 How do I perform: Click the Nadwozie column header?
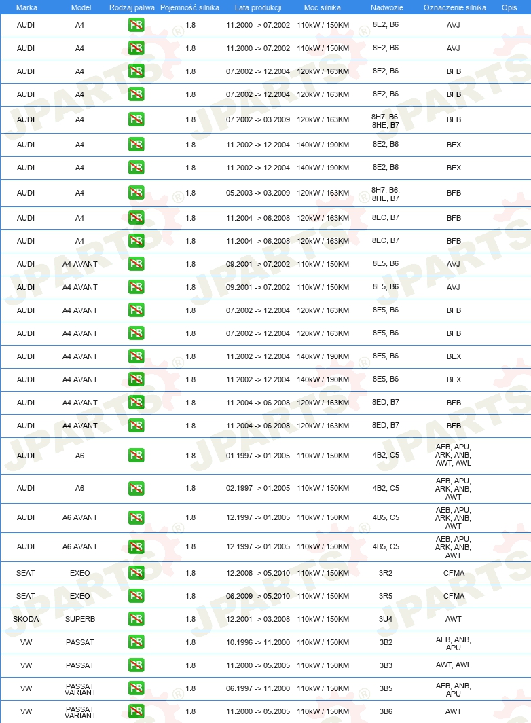(386, 7)
